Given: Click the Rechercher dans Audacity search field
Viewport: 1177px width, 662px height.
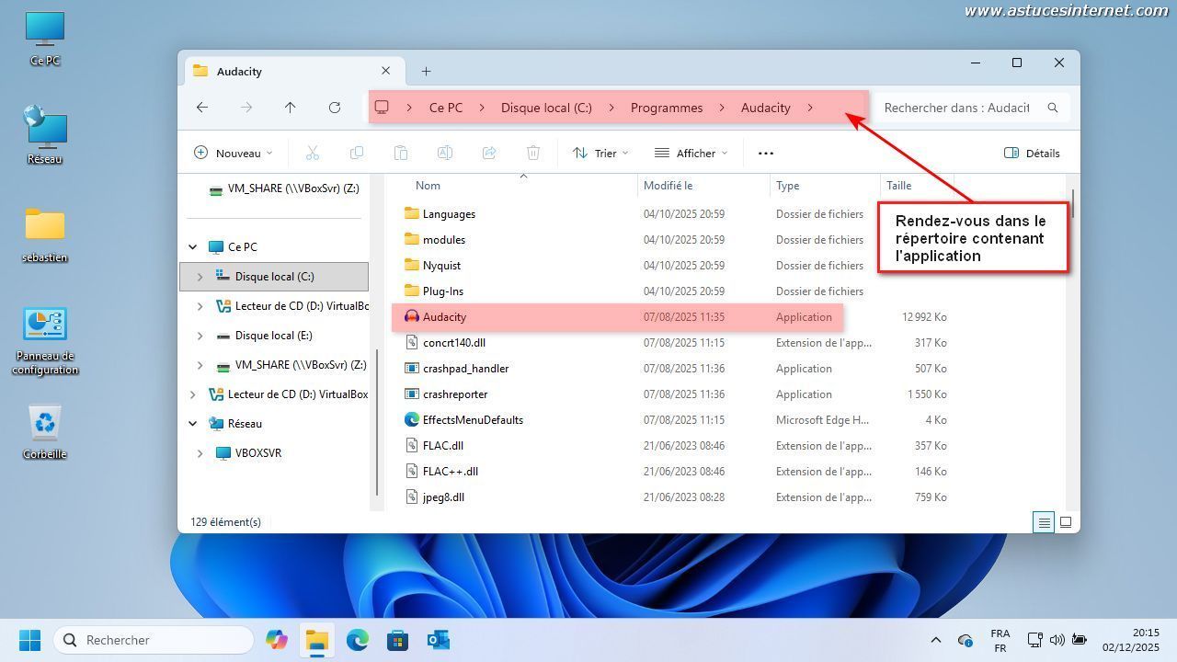Looking at the screenshot, I should (x=956, y=108).
